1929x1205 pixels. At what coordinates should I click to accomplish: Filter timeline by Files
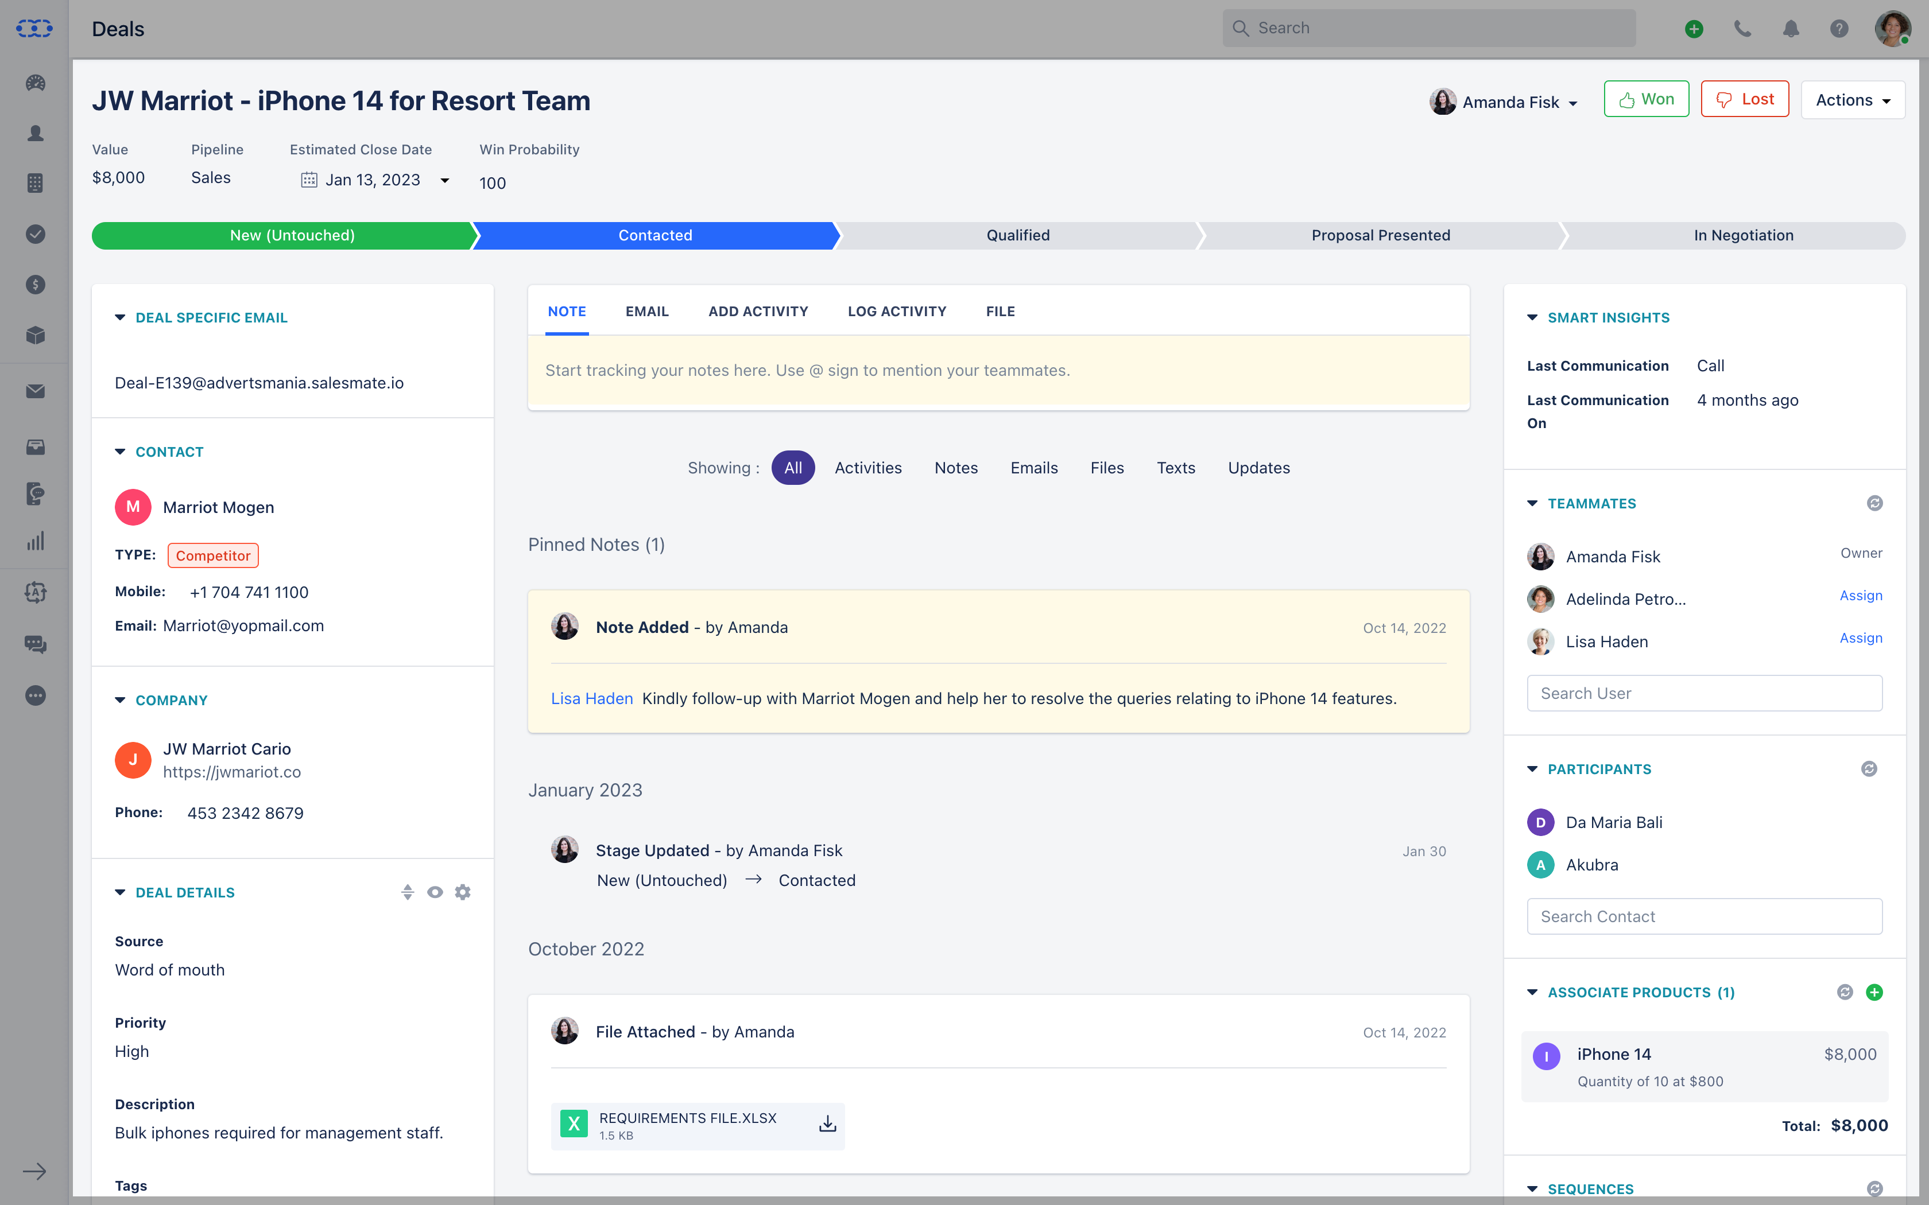1107,468
